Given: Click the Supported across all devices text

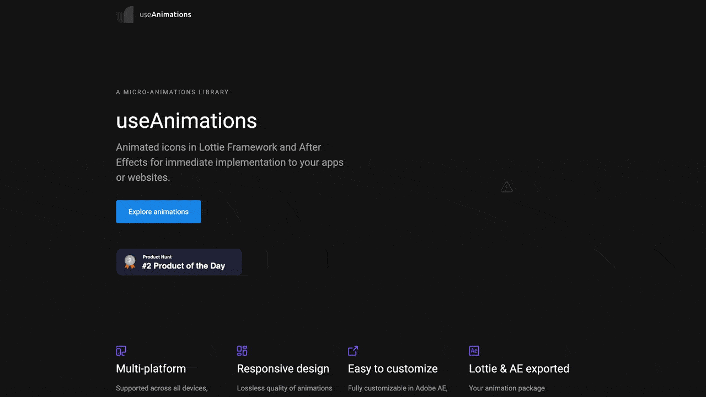Looking at the screenshot, I should pyautogui.click(x=162, y=388).
